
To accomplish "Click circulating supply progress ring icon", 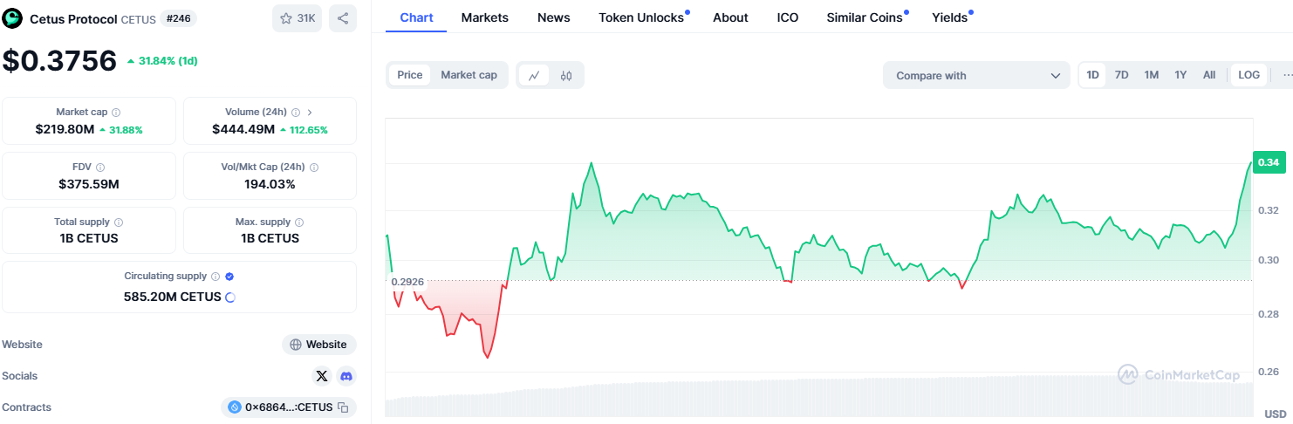I will (x=230, y=297).
